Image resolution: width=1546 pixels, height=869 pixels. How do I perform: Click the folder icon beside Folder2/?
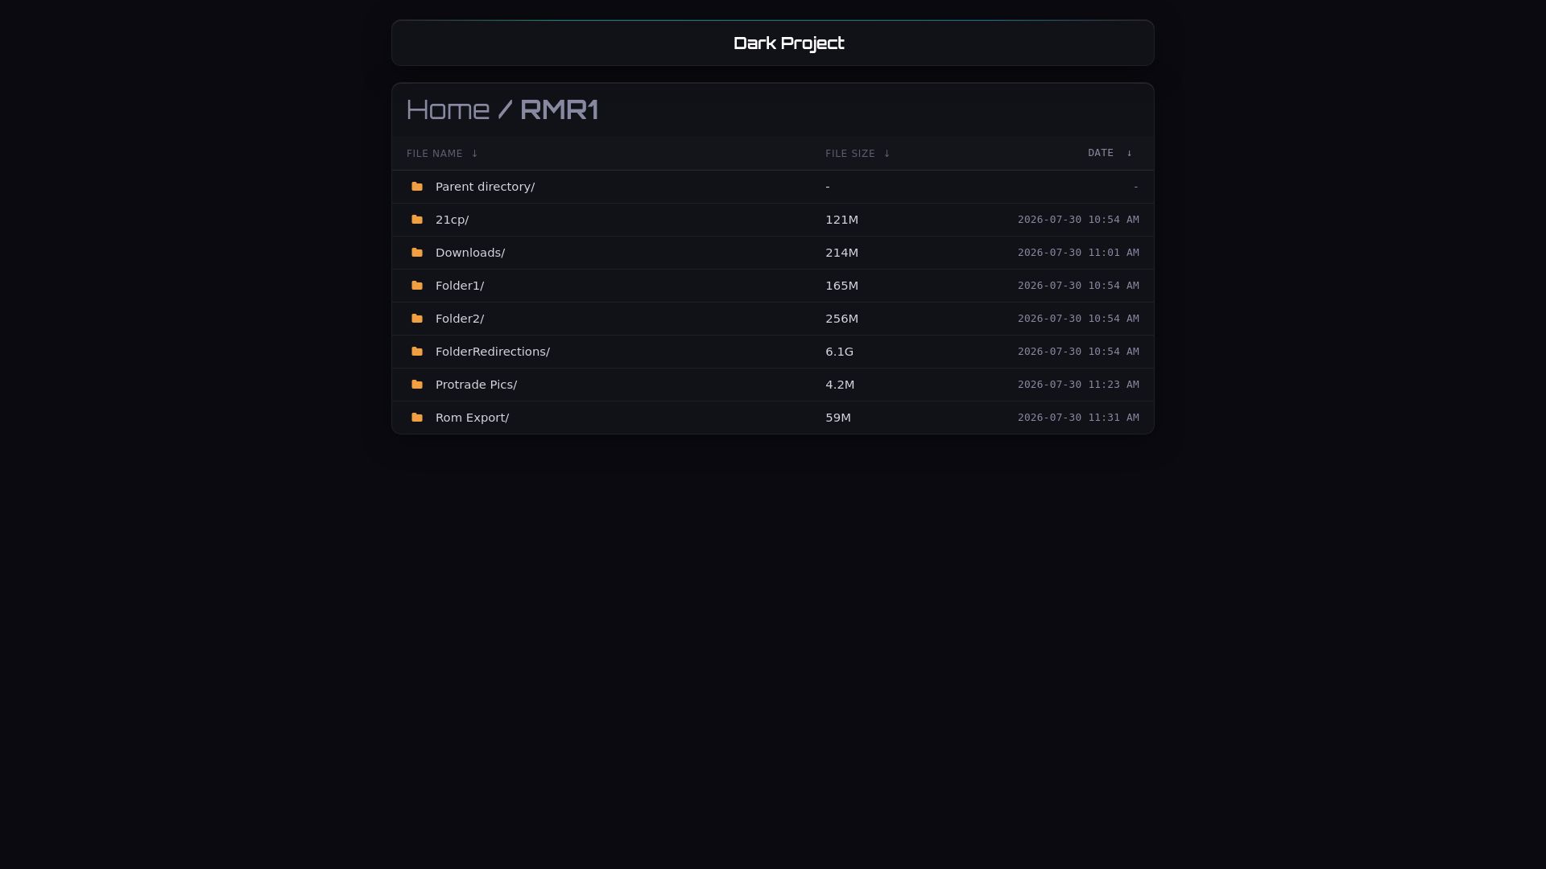417,319
